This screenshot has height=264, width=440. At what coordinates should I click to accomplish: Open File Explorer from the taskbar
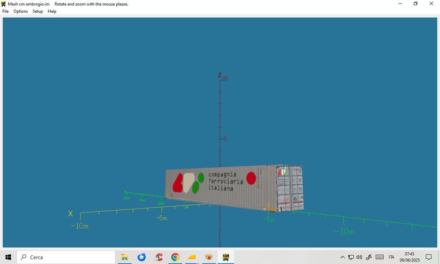(125, 257)
